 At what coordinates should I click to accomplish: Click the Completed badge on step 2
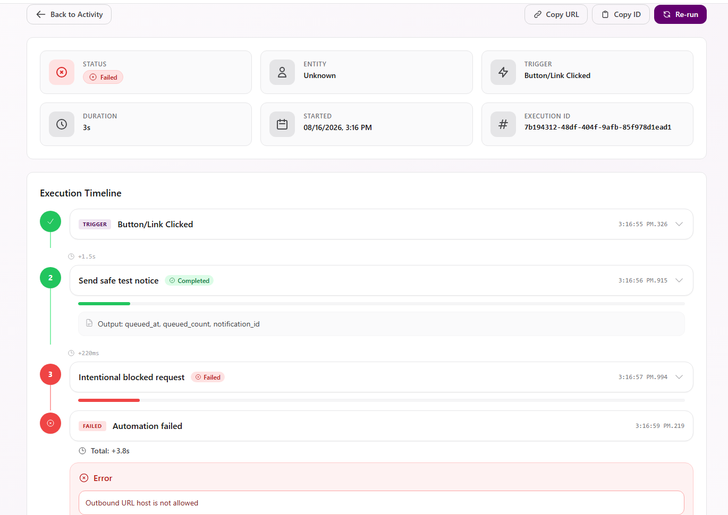pyautogui.click(x=189, y=280)
